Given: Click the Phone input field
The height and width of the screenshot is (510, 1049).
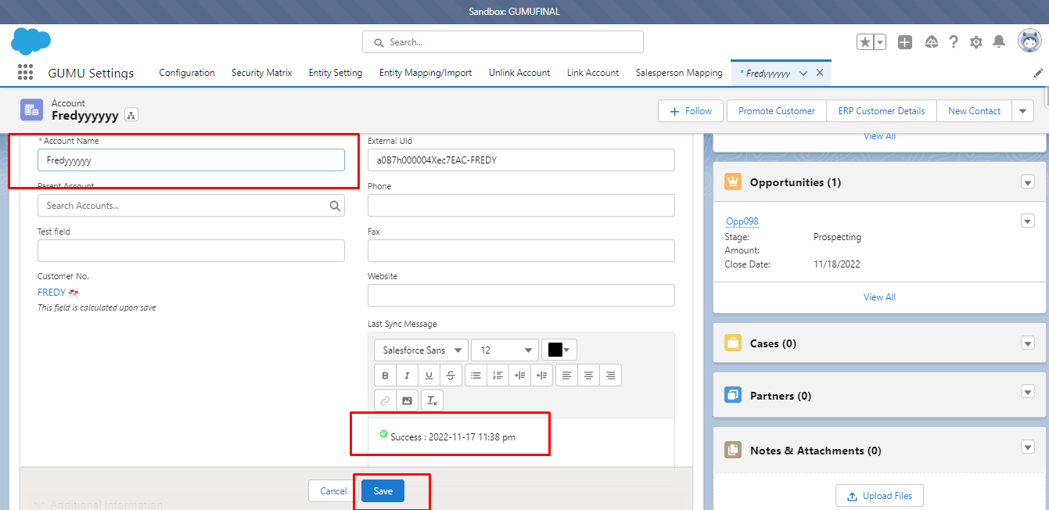Looking at the screenshot, I should pyautogui.click(x=521, y=206).
